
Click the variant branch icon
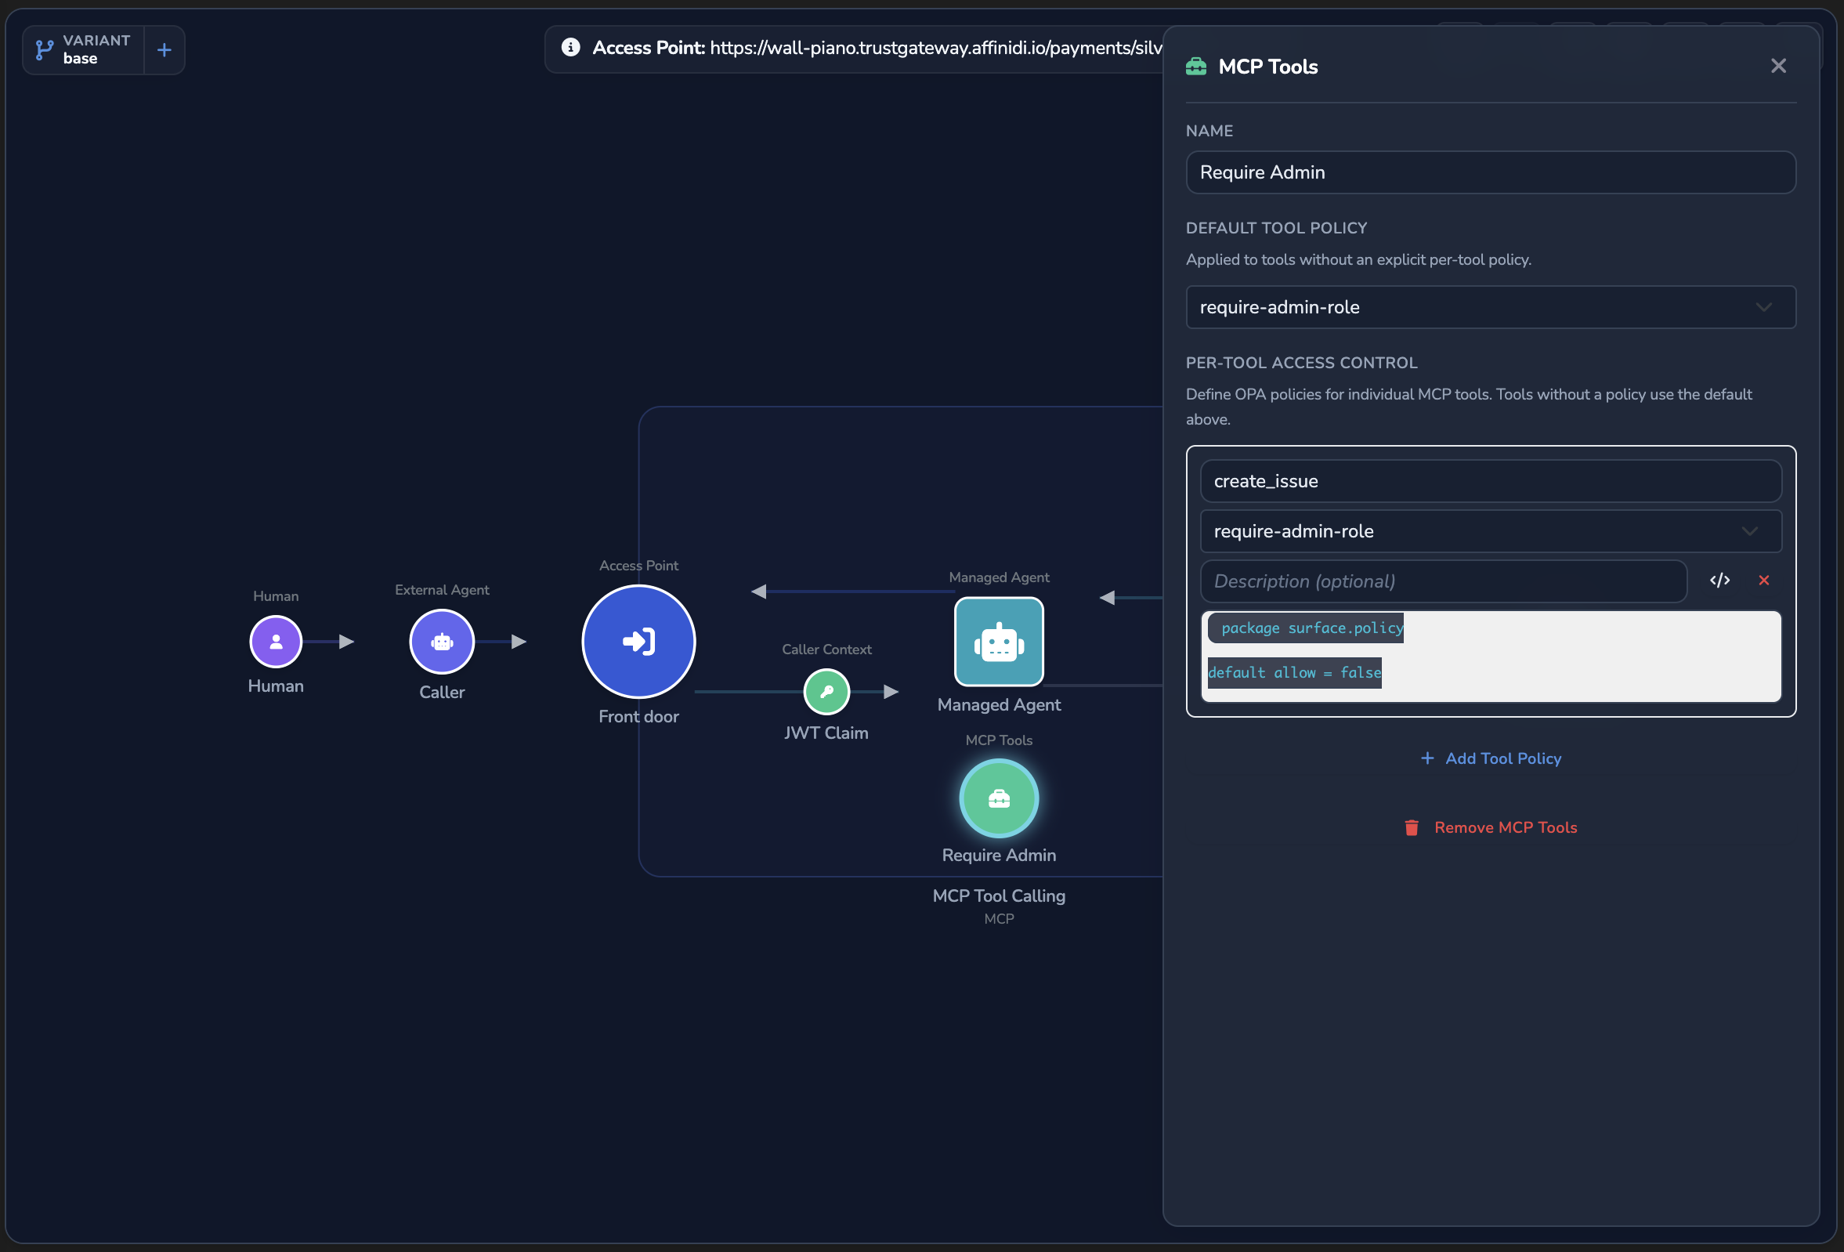(45, 50)
